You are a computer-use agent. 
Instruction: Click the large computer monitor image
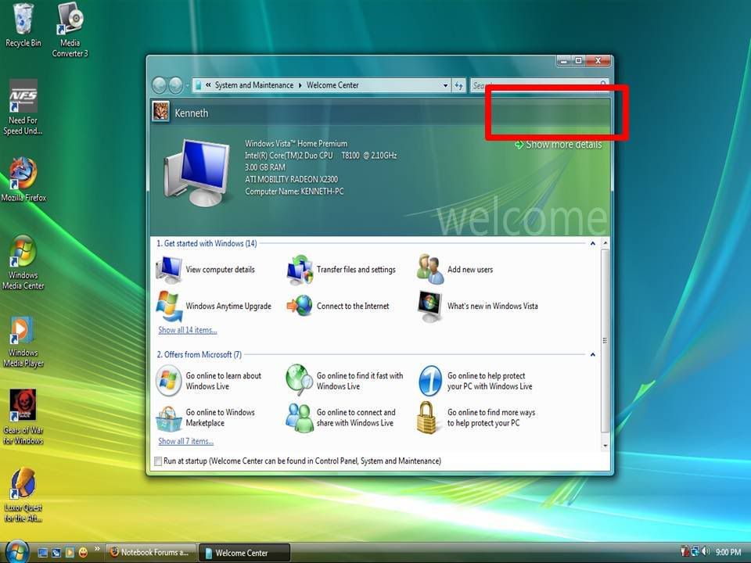[x=196, y=171]
